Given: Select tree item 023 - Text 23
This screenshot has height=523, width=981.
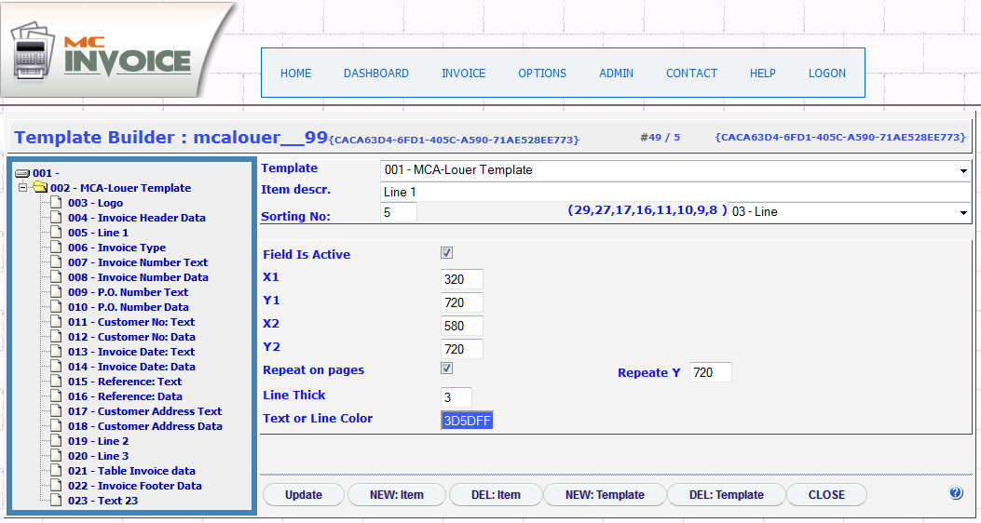Looking at the screenshot, I should (x=103, y=501).
